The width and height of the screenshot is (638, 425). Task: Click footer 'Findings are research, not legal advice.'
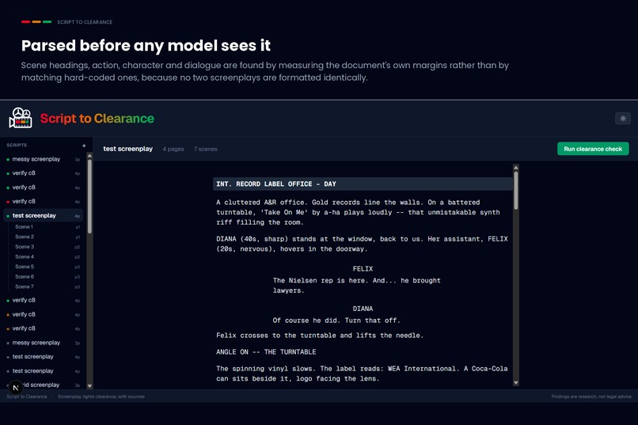coord(591,397)
